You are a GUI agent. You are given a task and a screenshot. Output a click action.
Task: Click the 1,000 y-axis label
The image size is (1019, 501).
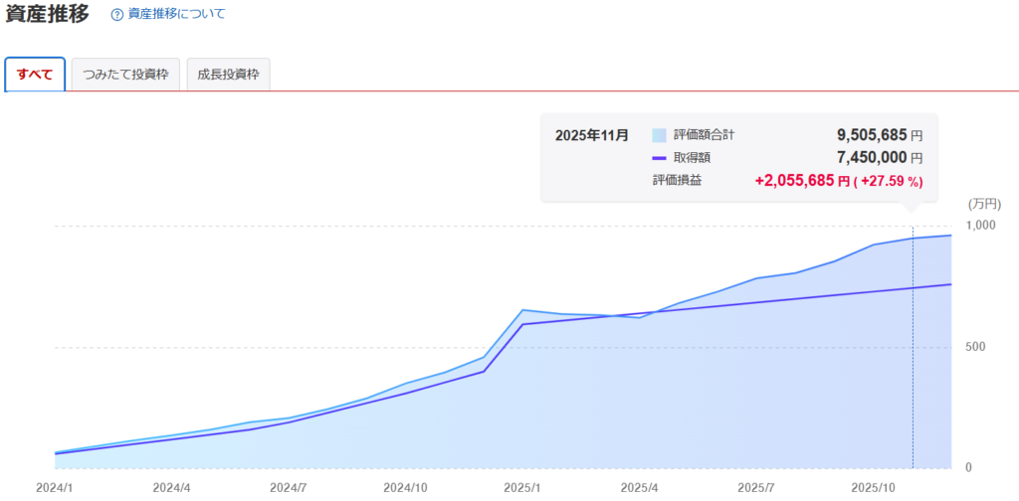click(981, 226)
